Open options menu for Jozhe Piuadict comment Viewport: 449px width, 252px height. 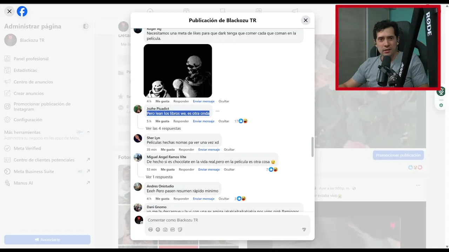tap(217, 111)
